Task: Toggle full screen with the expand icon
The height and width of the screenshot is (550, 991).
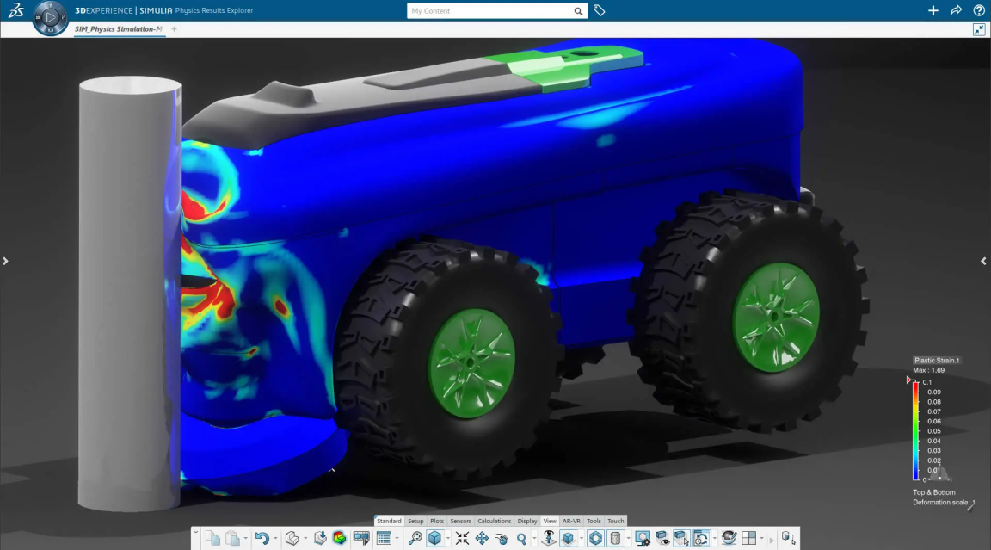Action: pyautogui.click(x=979, y=29)
